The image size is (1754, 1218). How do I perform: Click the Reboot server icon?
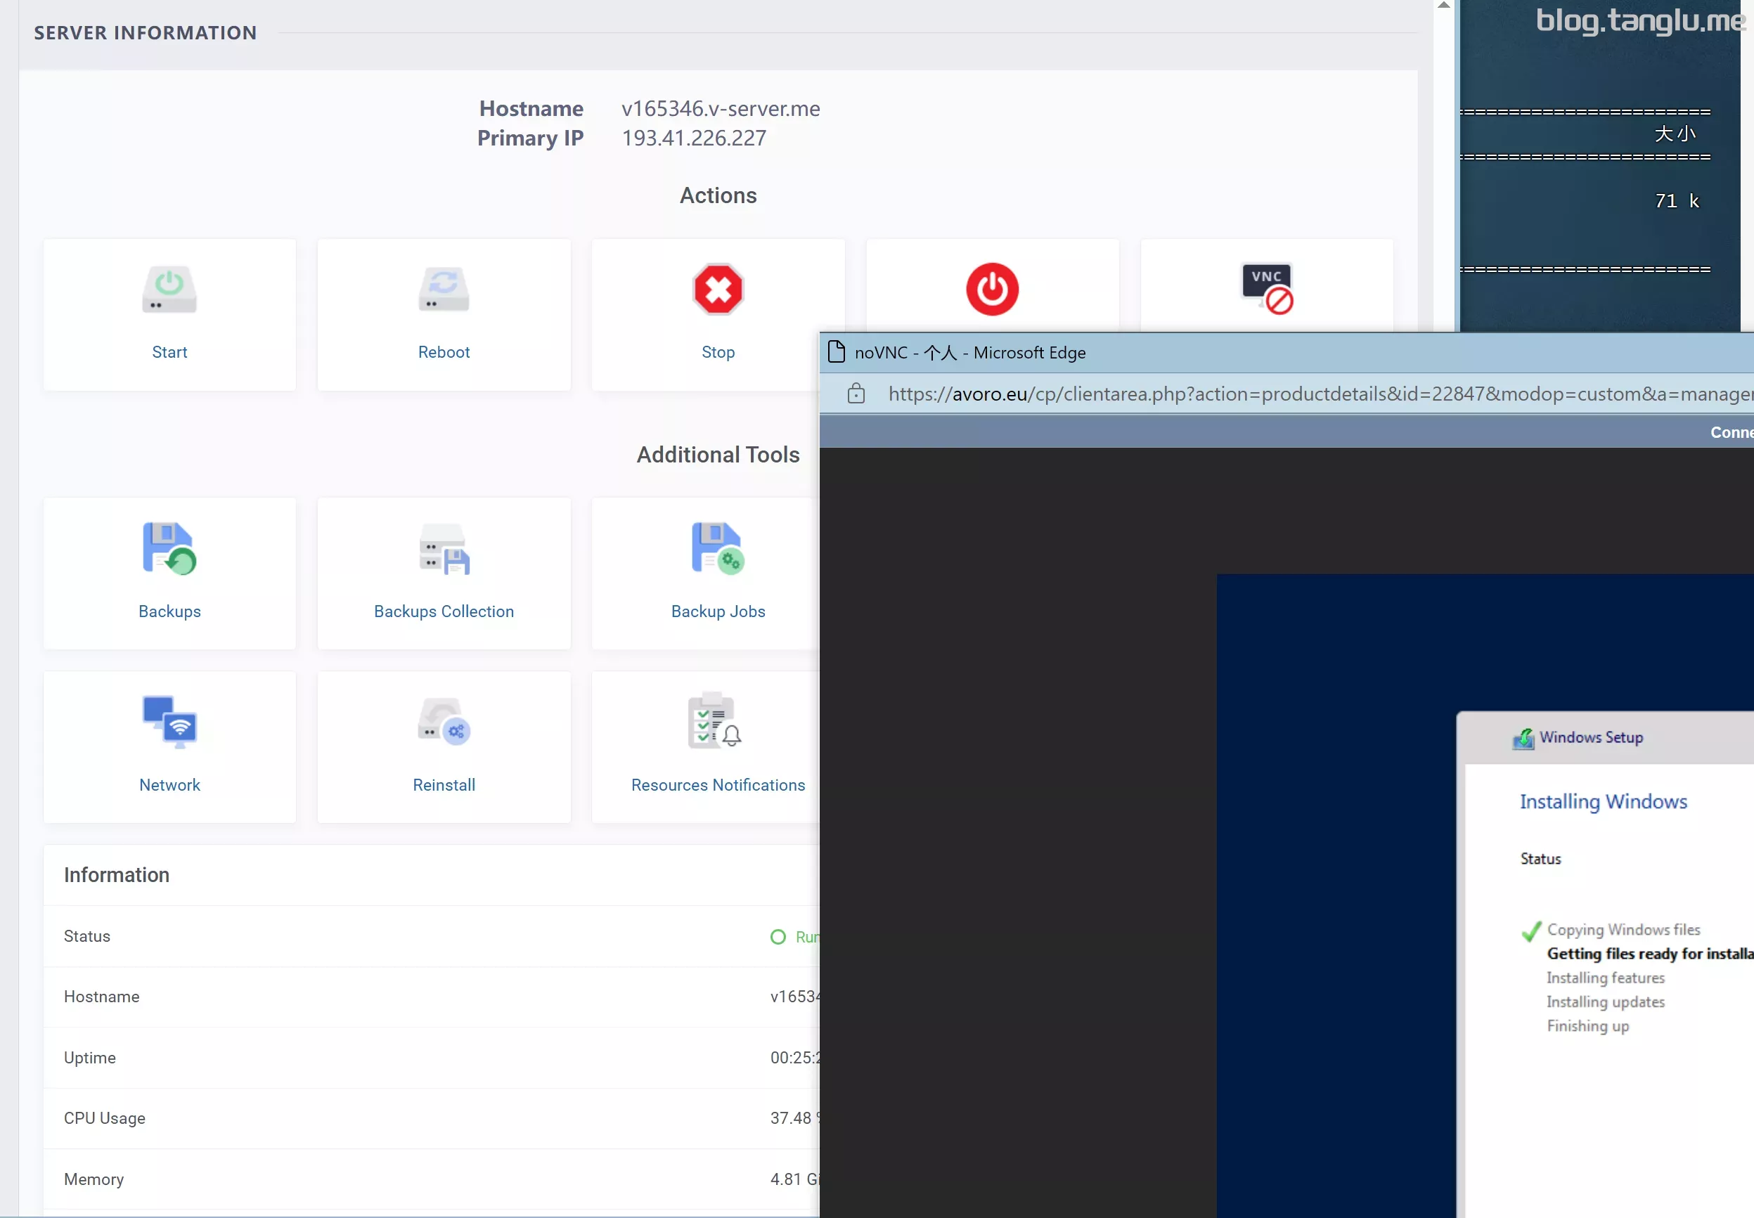[x=444, y=290]
